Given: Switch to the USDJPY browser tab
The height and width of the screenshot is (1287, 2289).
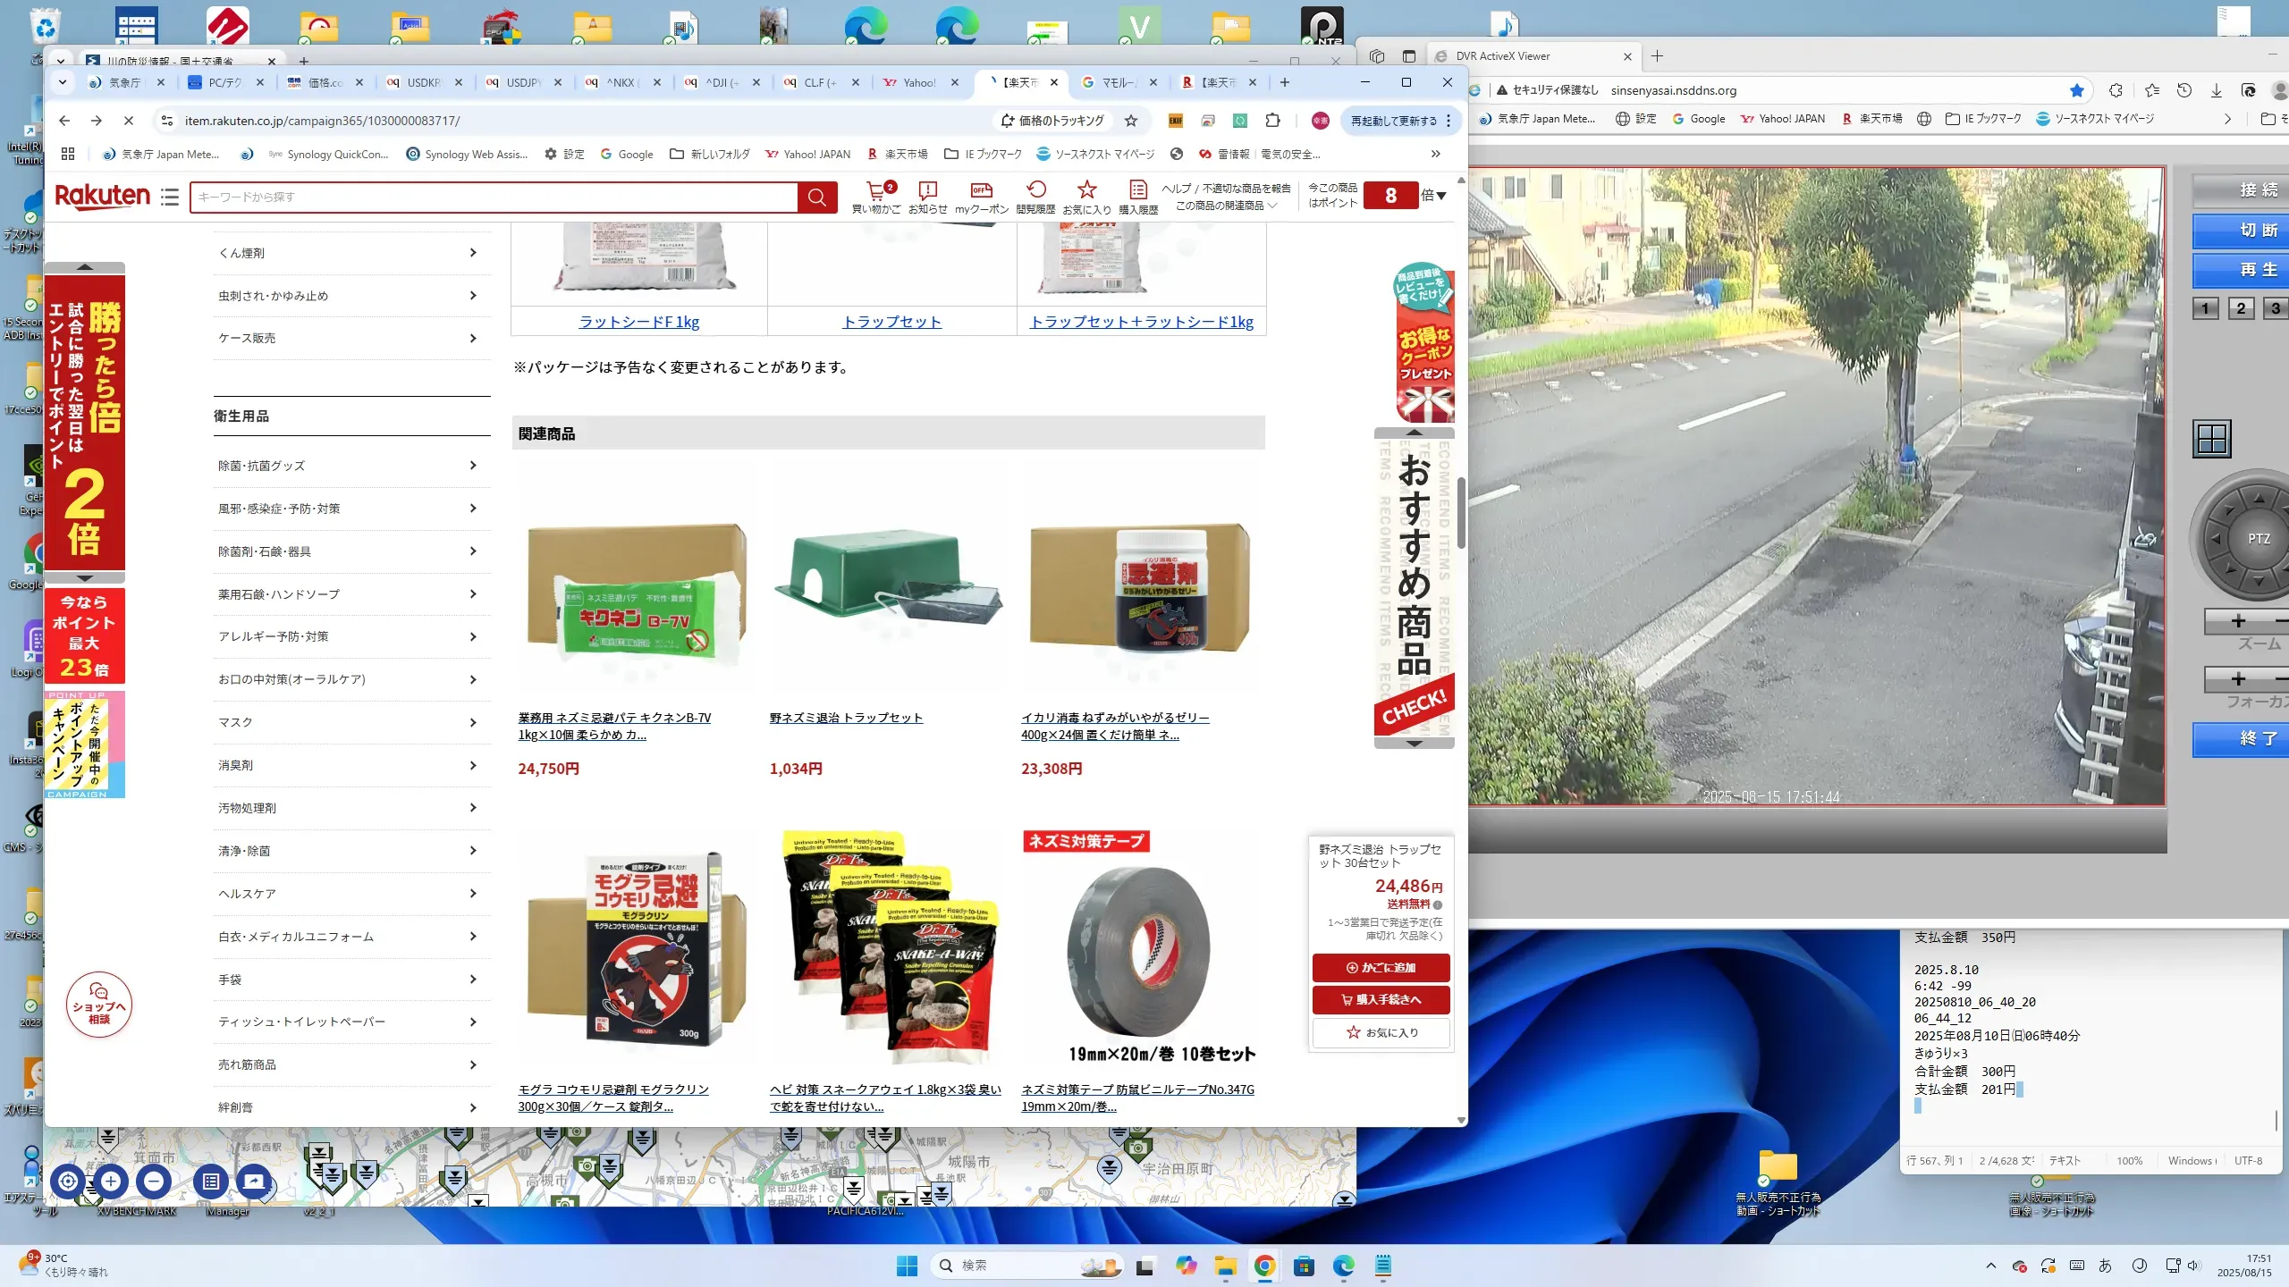Looking at the screenshot, I should click(x=523, y=82).
